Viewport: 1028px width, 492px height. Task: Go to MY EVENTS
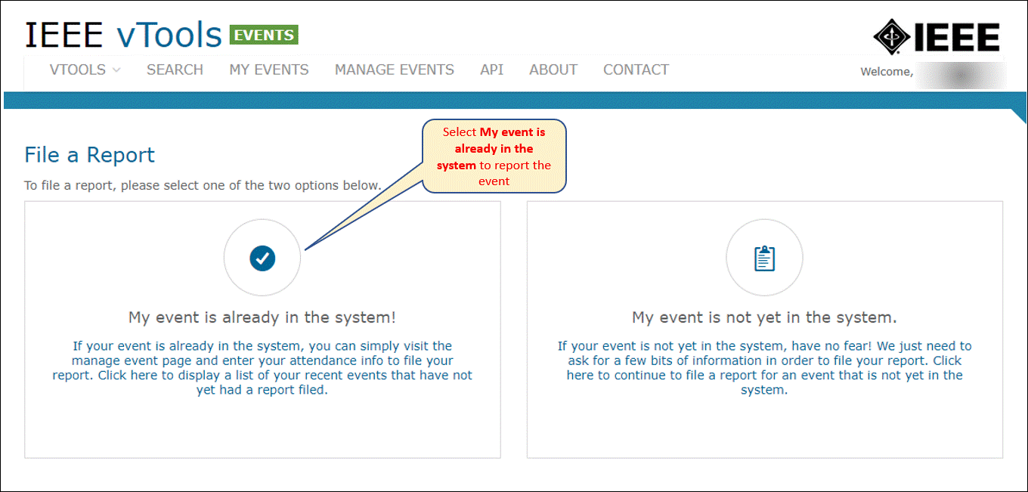[x=269, y=70]
